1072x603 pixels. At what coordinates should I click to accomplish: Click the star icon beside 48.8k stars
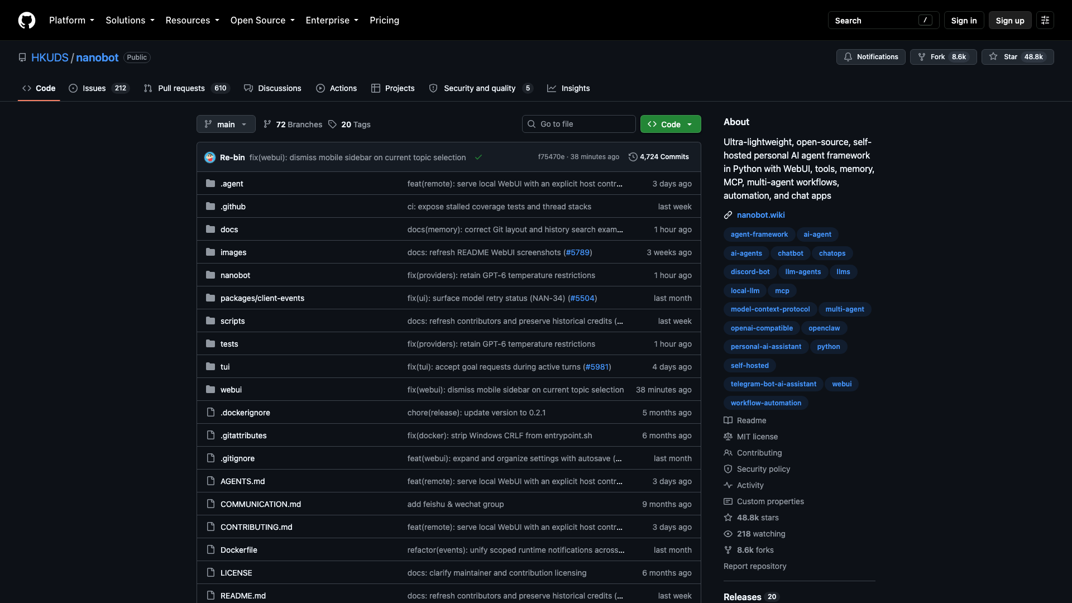pos(728,518)
